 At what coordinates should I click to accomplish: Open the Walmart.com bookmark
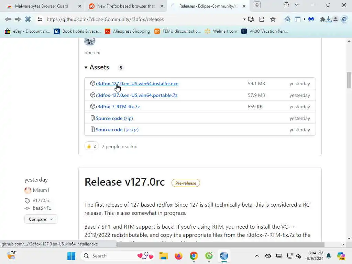(x=221, y=31)
